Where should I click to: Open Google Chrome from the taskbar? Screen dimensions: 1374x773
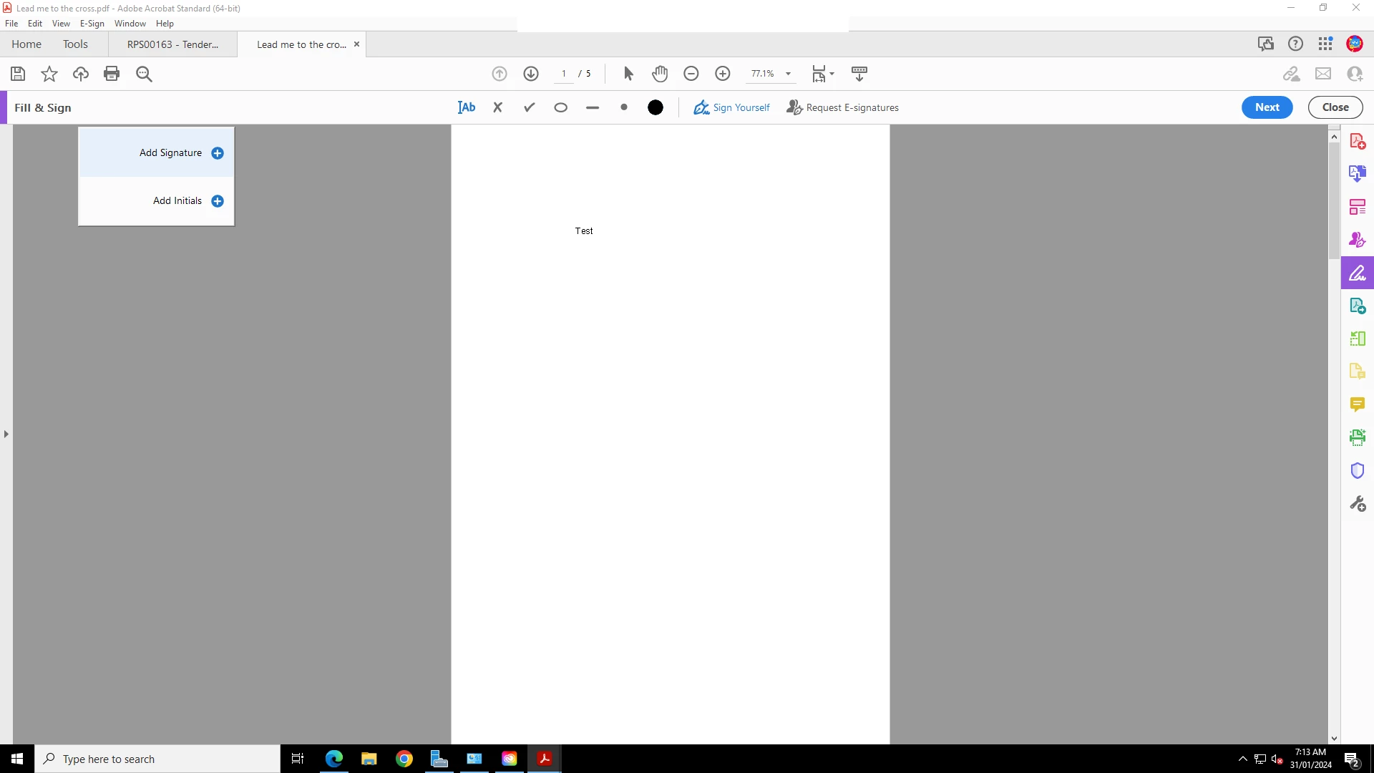[404, 759]
